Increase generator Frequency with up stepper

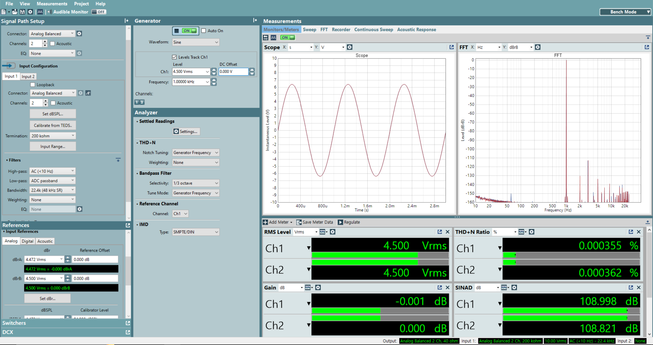tap(214, 80)
